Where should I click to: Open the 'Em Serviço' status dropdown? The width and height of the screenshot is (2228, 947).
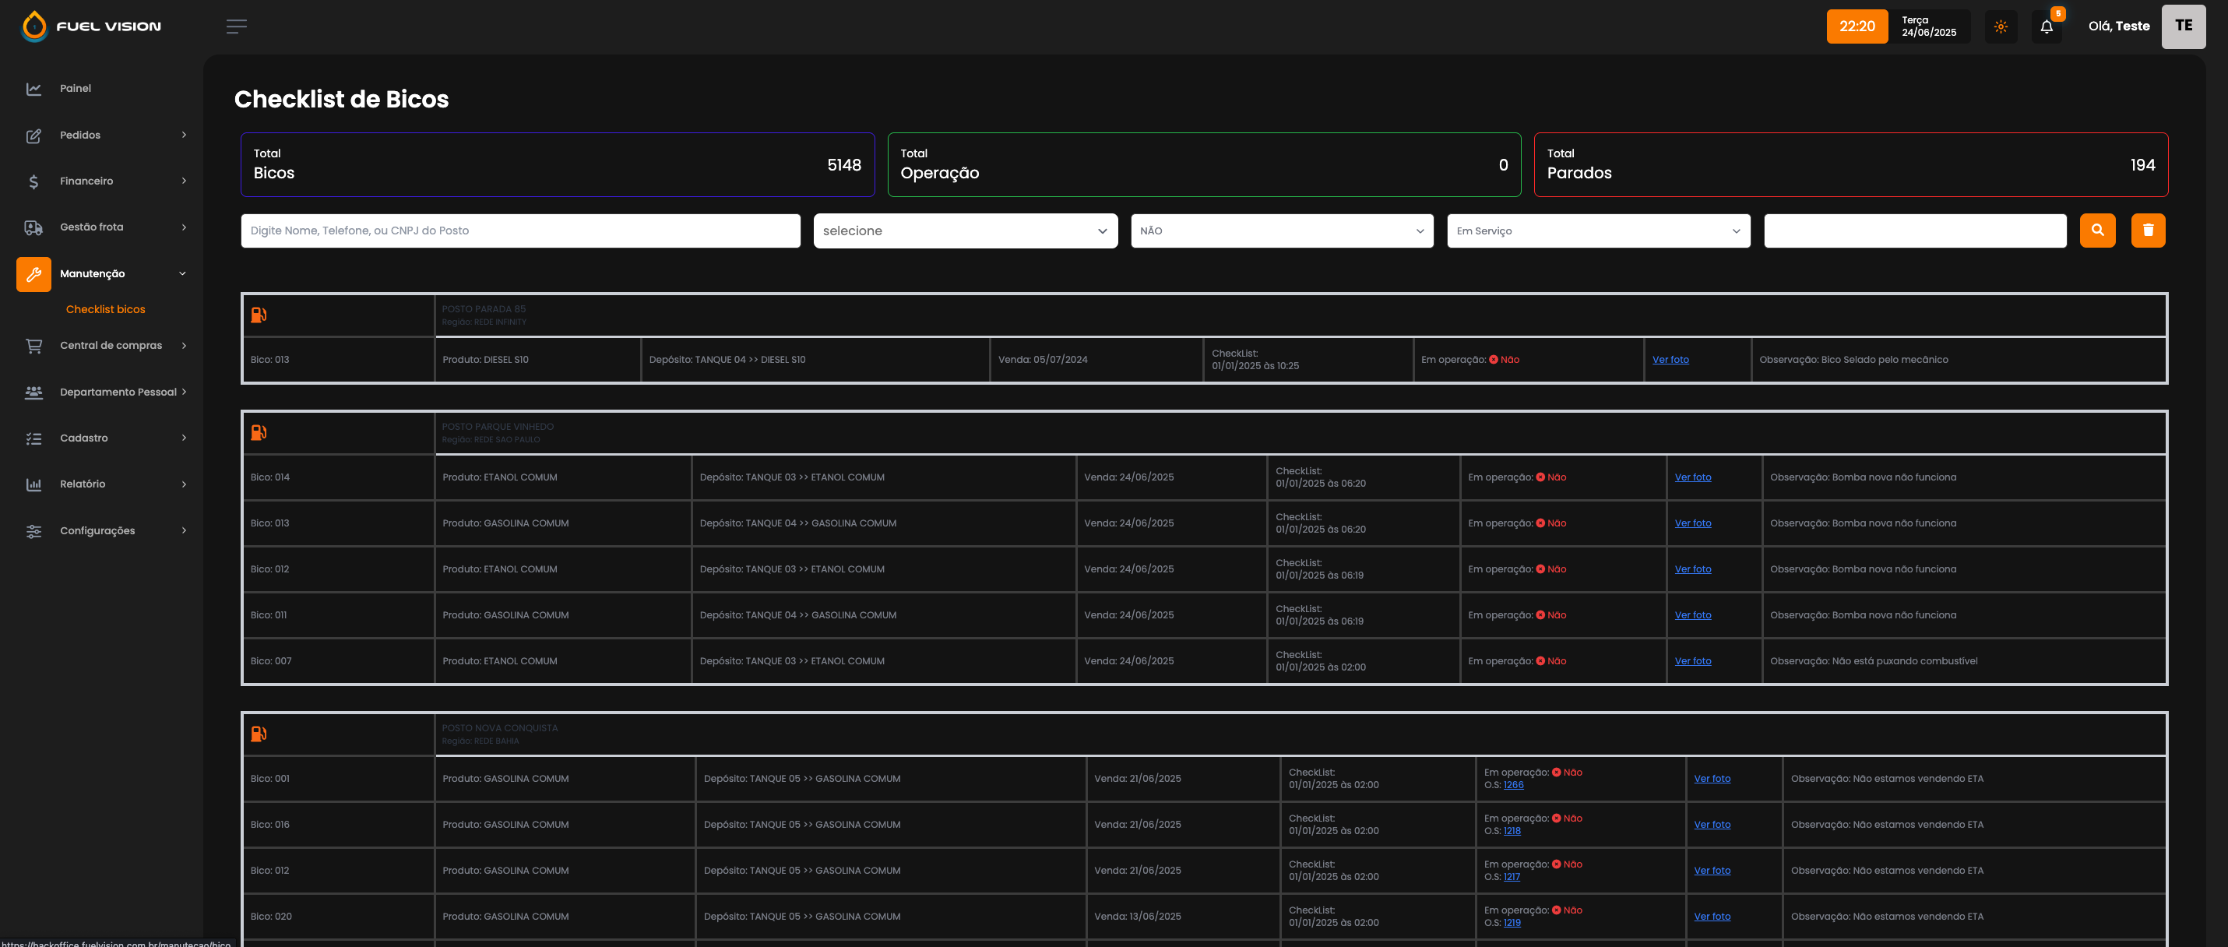[1597, 231]
